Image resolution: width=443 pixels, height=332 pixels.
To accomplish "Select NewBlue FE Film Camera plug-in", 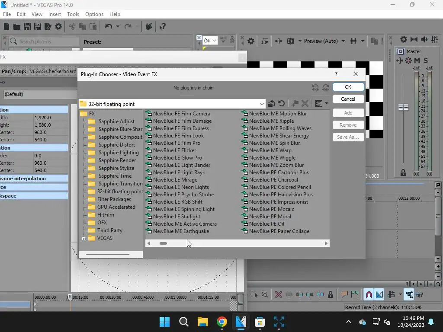I will pos(178,114).
